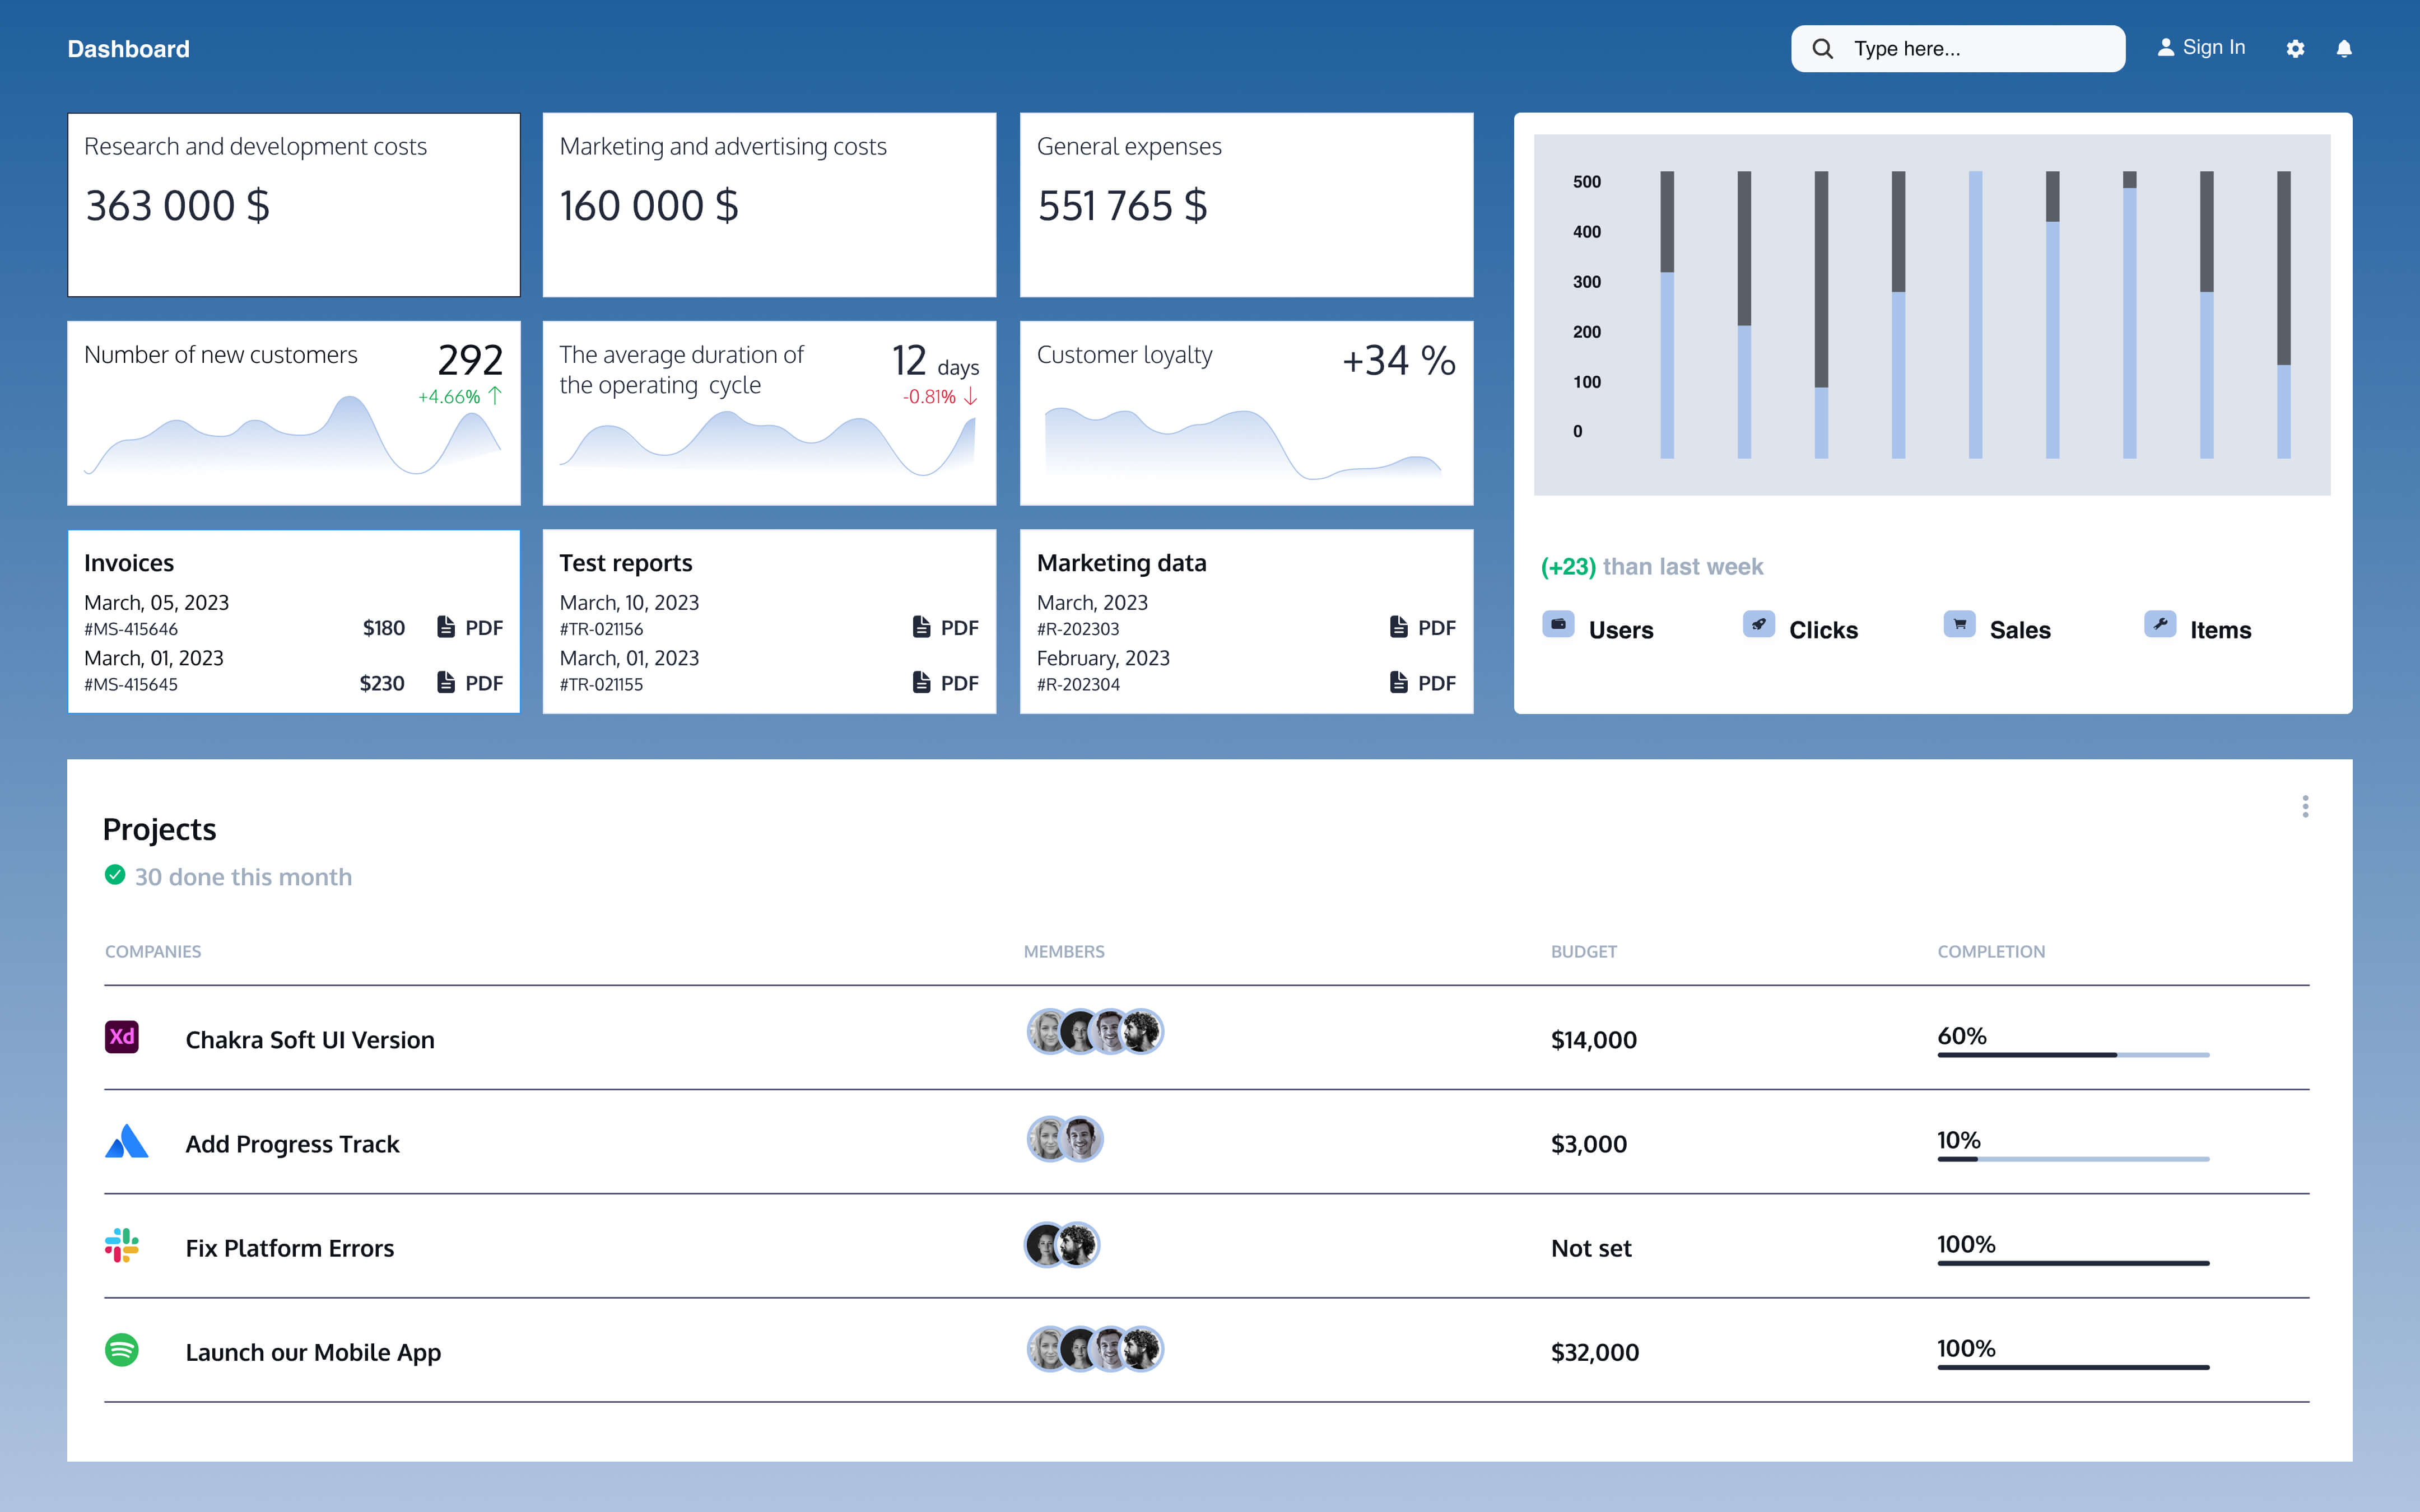The height and width of the screenshot is (1512, 2420).
Task: Select the General expenses card
Action: pos(1246,205)
